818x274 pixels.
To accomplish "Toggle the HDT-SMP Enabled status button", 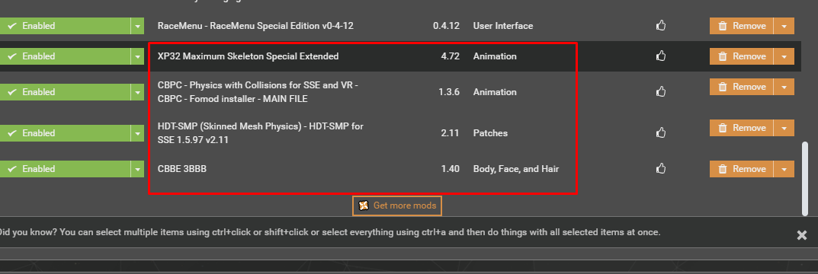I will point(66,133).
